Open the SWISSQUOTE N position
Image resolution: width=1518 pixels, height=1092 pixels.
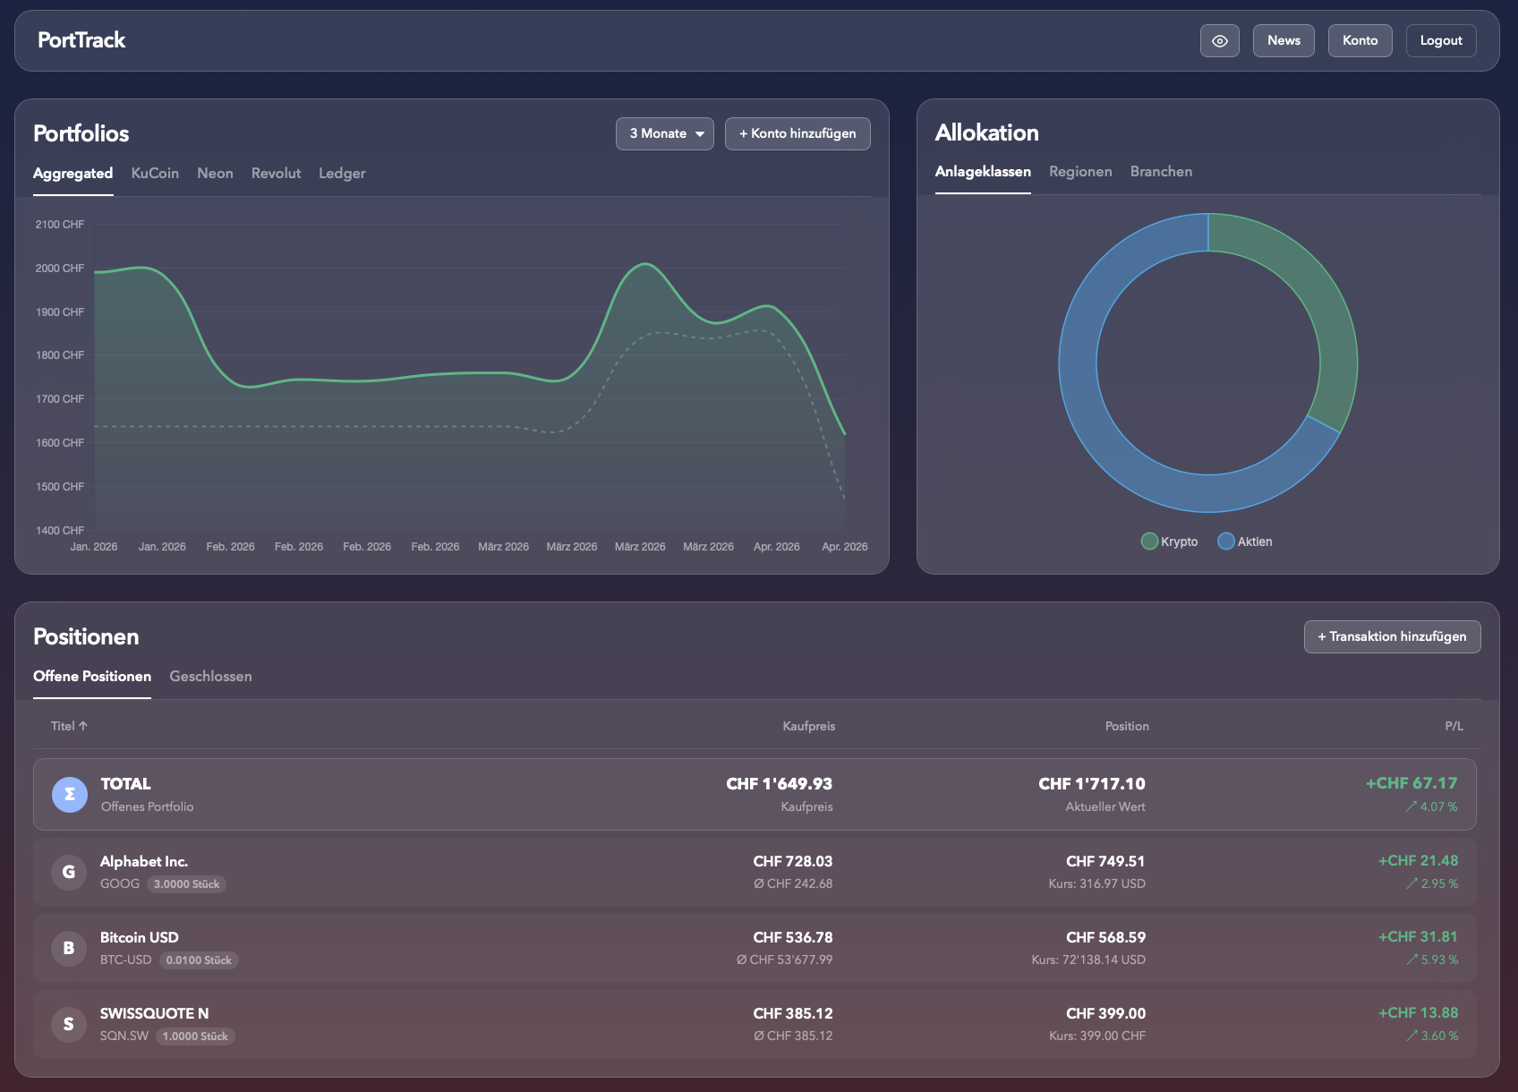[755, 1025]
